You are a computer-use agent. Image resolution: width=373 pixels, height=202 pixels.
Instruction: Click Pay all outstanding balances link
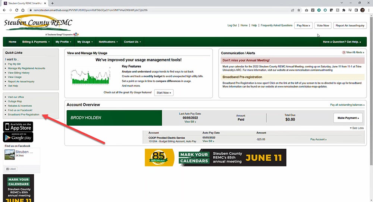pyautogui.click(x=347, y=105)
